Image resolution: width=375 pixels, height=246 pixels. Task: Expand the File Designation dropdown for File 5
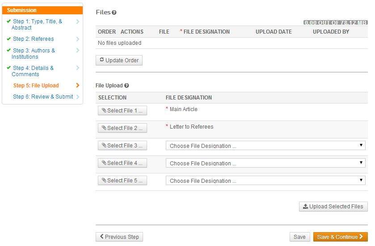(x=265, y=181)
